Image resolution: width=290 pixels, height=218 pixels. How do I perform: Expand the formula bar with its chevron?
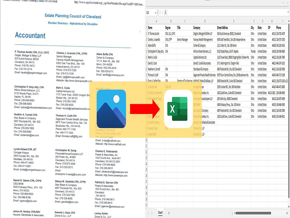288,12
